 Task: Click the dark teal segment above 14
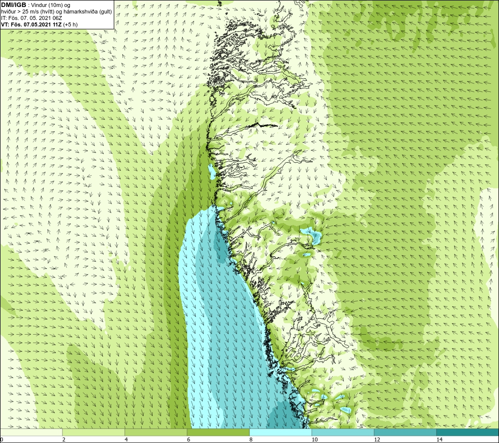point(468,432)
